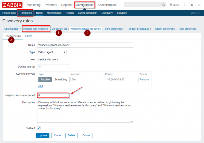The height and width of the screenshot is (143, 204).
Task: Focus the Period field 1-7,00:00-24:00
Action: tap(122, 80)
